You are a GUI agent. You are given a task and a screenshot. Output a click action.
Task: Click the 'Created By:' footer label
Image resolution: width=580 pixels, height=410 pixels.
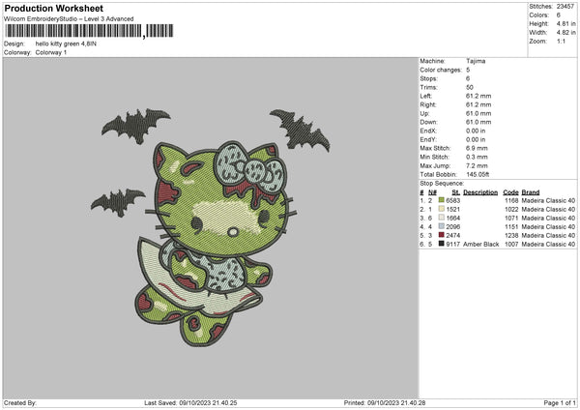click(x=20, y=403)
